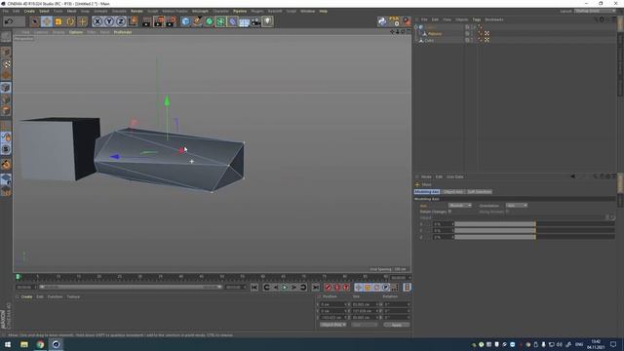This screenshot has height=351, width=624.
Task: Click Go to Start playback button
Action: (x=254, y=288)
